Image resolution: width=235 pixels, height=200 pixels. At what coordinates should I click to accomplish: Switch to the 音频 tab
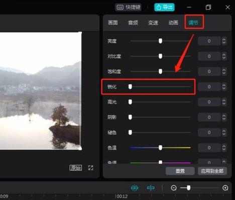click(x=133, y=22)
